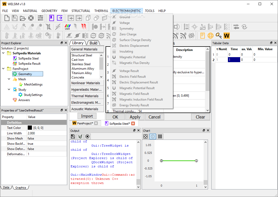Click the Output panel vertical scrollbar
The image size is (278, 197).
point(138,164)
